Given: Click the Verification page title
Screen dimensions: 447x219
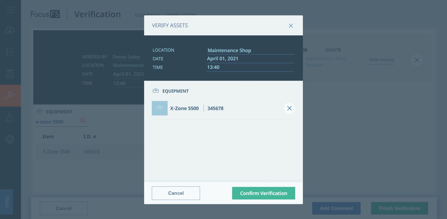Looking at the screenshot, I should pos(98,14).
